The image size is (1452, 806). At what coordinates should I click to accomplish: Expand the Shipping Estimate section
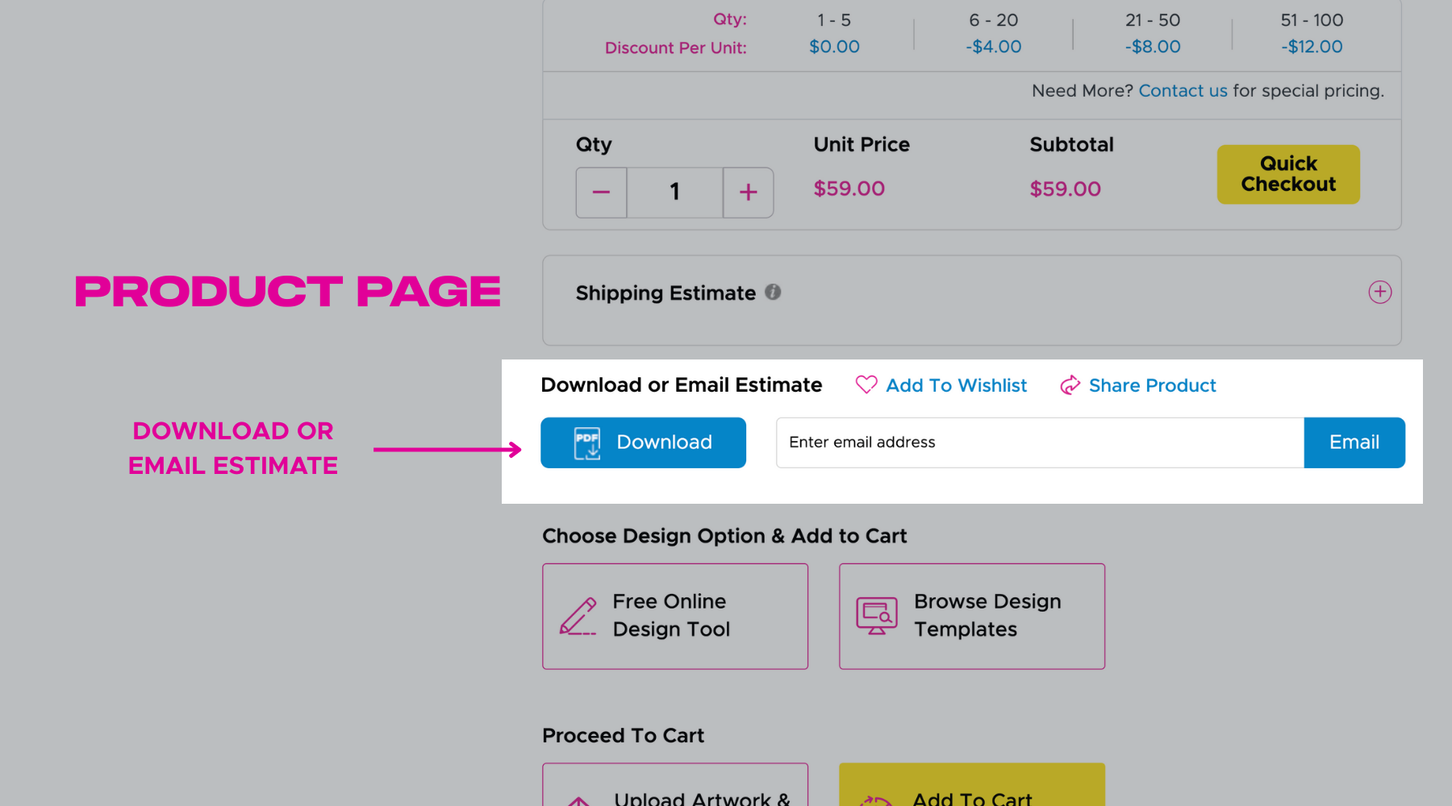coord(1379,293)
